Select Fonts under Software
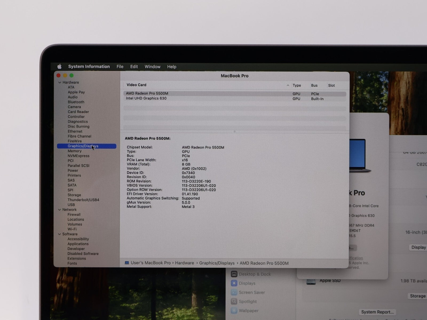This screenshot has height=320, width=427. coord(72,263)
